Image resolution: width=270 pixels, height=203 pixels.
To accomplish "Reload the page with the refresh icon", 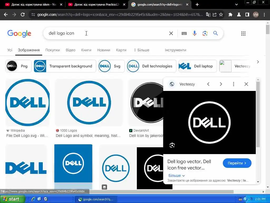I will tap(23, 15).
